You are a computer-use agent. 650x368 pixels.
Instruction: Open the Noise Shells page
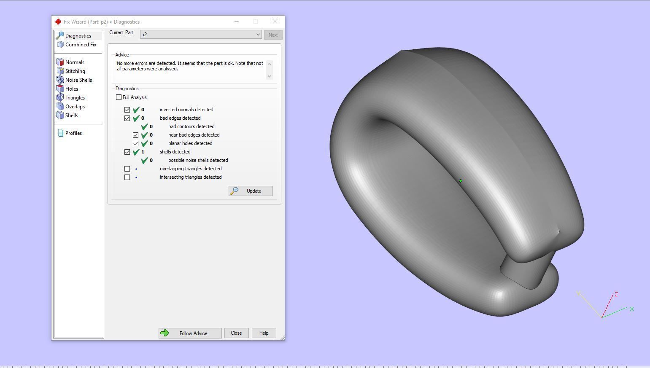pos(78,80)
